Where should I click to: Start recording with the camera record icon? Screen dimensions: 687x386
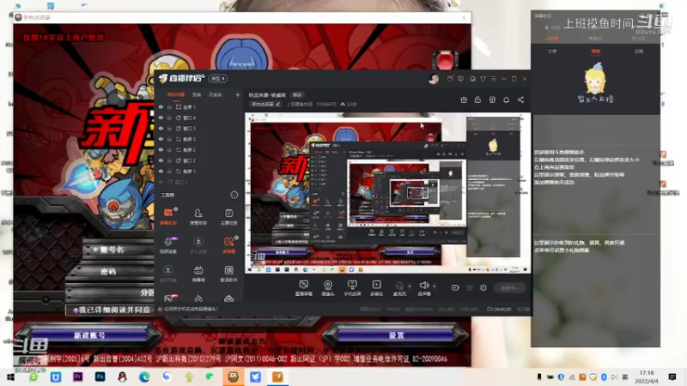pos(455,287)
